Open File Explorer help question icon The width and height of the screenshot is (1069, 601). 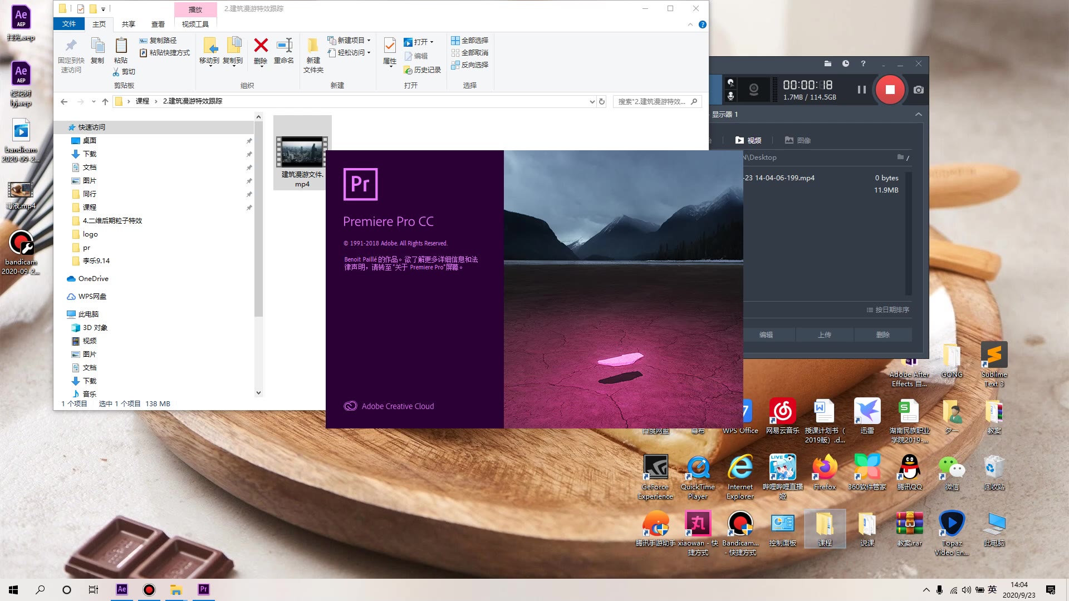[x=703, y=24]
